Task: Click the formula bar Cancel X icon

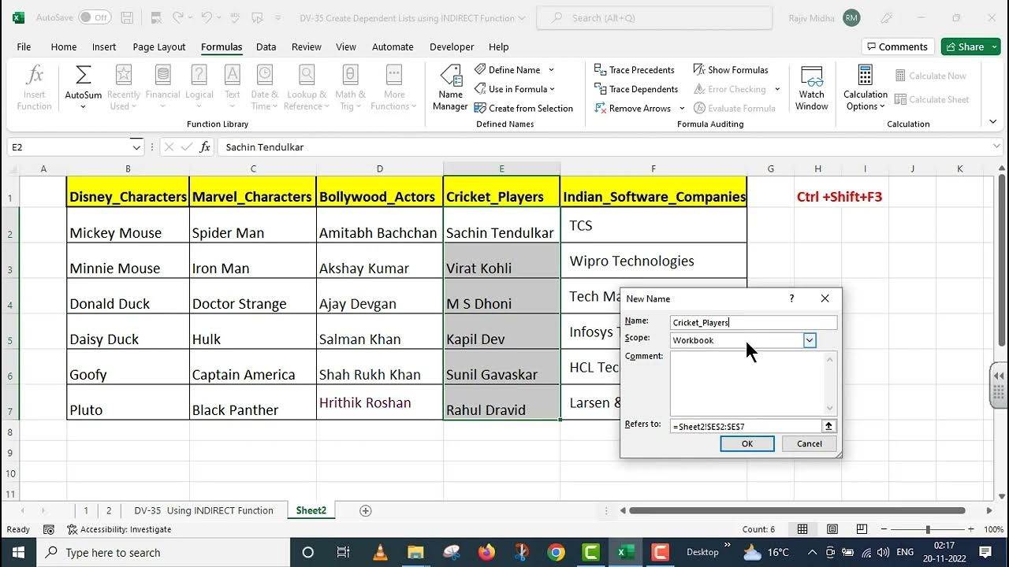Action: point(169,146)
